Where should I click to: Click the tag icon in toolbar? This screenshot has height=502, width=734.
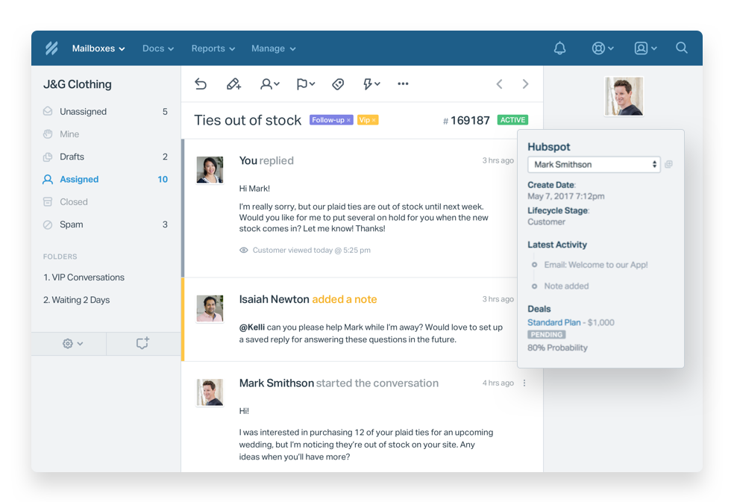[338, 84]
